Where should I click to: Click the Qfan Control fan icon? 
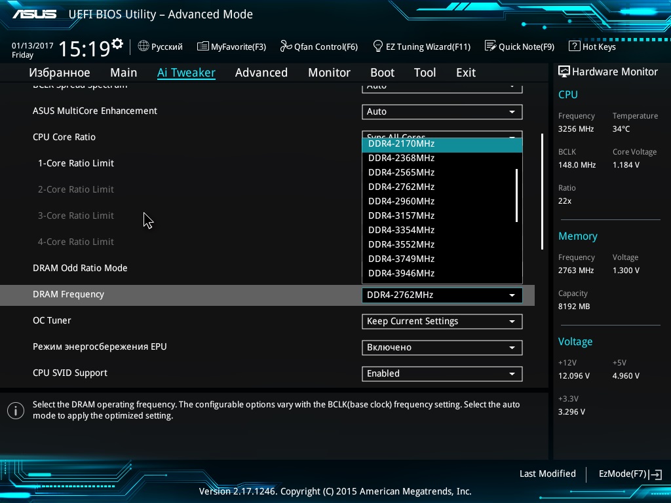click(286, 46)
